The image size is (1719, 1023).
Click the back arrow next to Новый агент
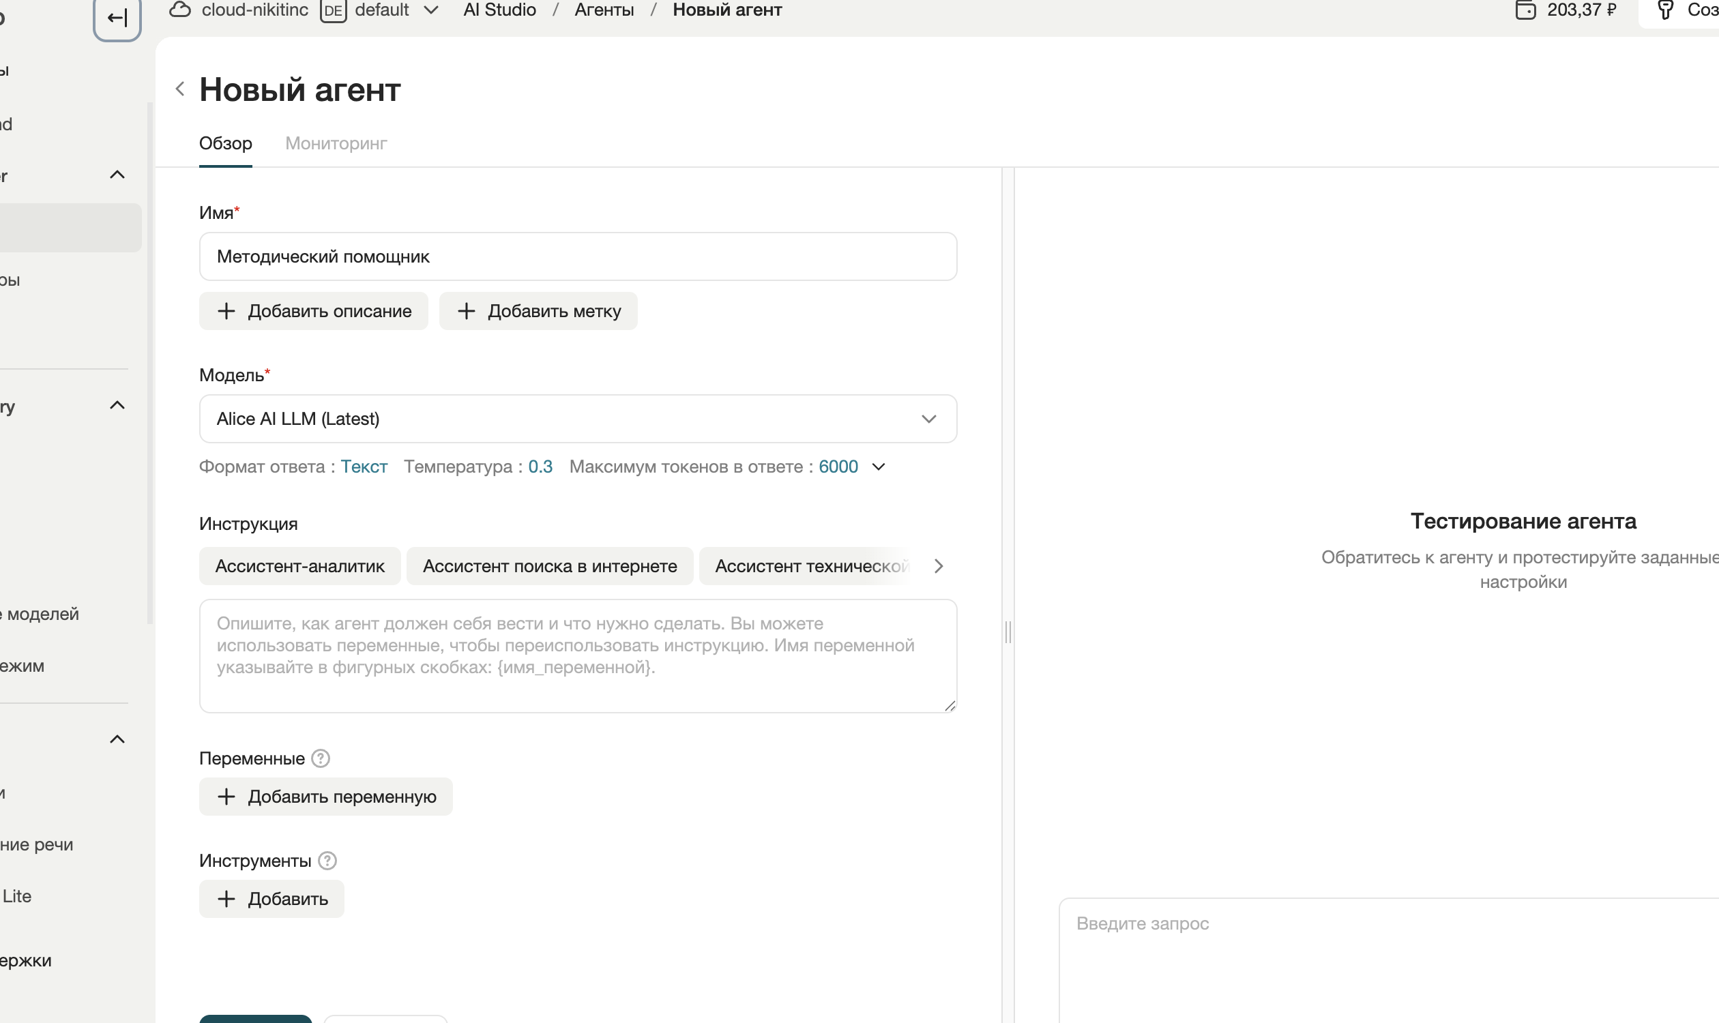coord(180,89)
